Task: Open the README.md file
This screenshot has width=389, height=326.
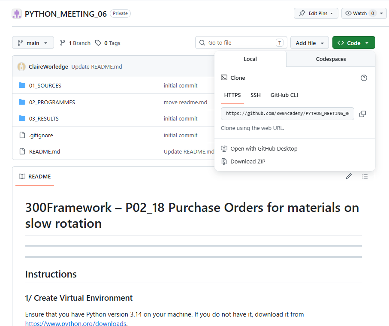Action: point(45,151)
